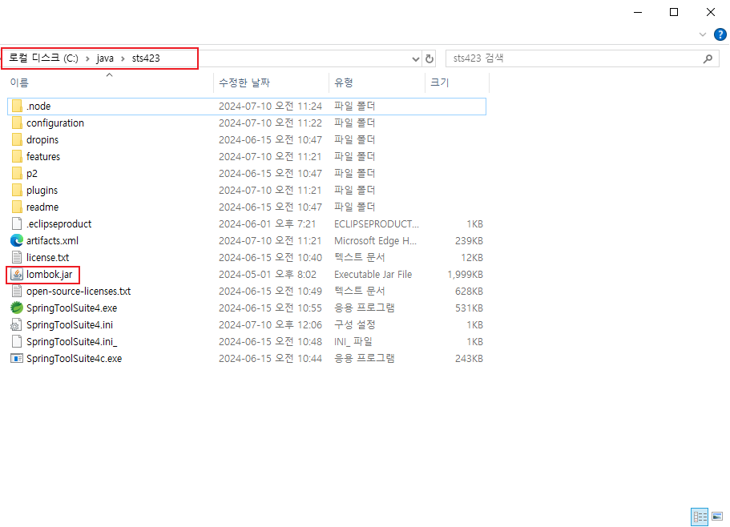
Task: Click the 628KB size cell
Action: [469, 292]
